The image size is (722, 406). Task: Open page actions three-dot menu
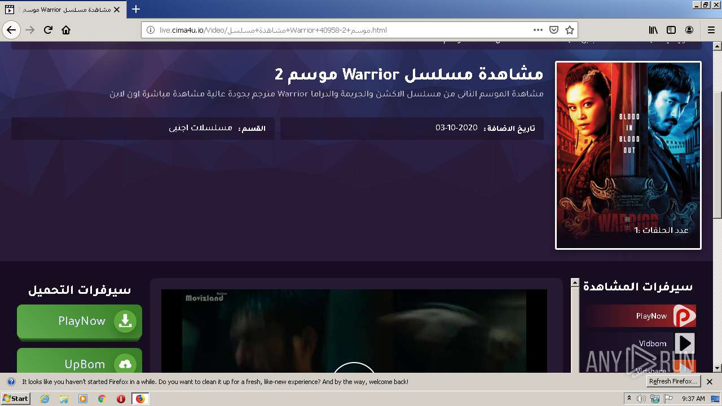(538, 30)
